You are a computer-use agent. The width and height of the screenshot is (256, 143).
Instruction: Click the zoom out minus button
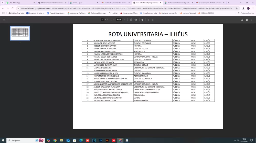tap(114, 20)
